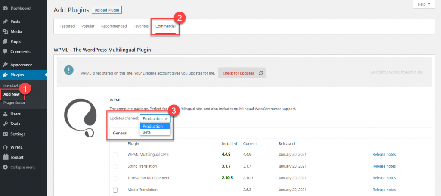
Task: Click installed version 2.10.5 text
Action: click(227, 178)
